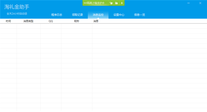Click the 360隔离沙箱保护中 label
Viewport: 207px width, 112px height.
[95, 3]
